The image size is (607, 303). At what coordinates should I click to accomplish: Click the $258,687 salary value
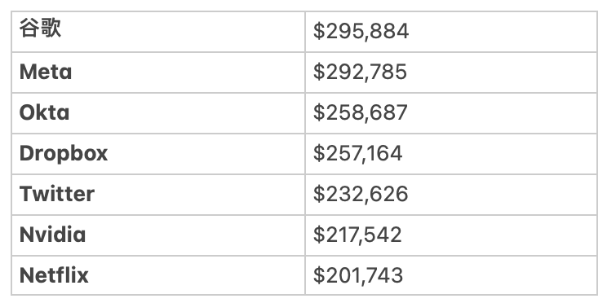tap(360, 113)
